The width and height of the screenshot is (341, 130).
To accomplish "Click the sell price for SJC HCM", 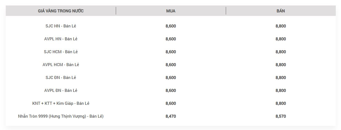I will [x=281, y=52].
